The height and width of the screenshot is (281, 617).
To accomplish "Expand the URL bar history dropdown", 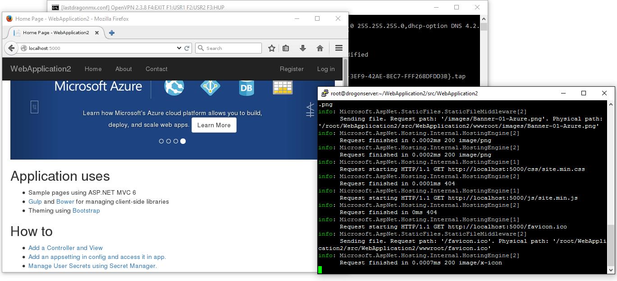I will click(x=179, y=48).
